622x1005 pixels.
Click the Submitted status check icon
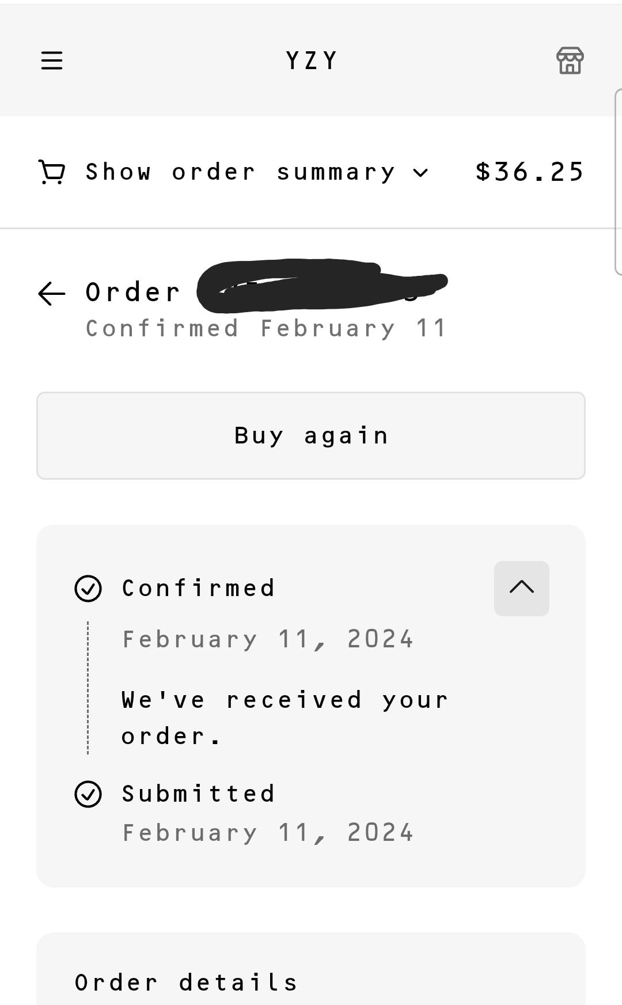pos(88,794)
